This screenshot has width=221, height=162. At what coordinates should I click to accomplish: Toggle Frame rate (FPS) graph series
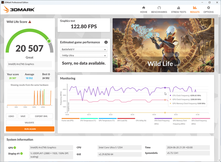(x=71, y=120)
